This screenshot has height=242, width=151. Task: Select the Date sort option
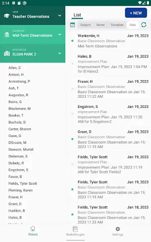133,25
